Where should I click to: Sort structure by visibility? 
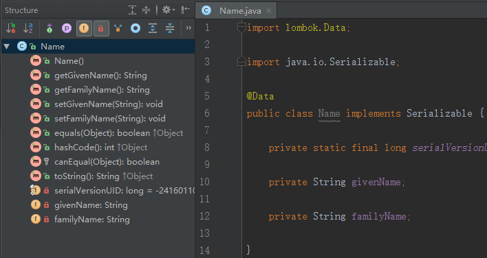click(11, 28)
